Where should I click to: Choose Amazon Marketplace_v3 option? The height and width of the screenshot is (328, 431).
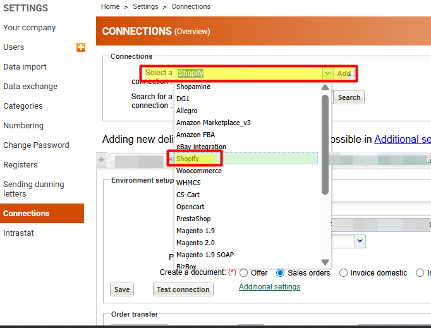point(247,123)
